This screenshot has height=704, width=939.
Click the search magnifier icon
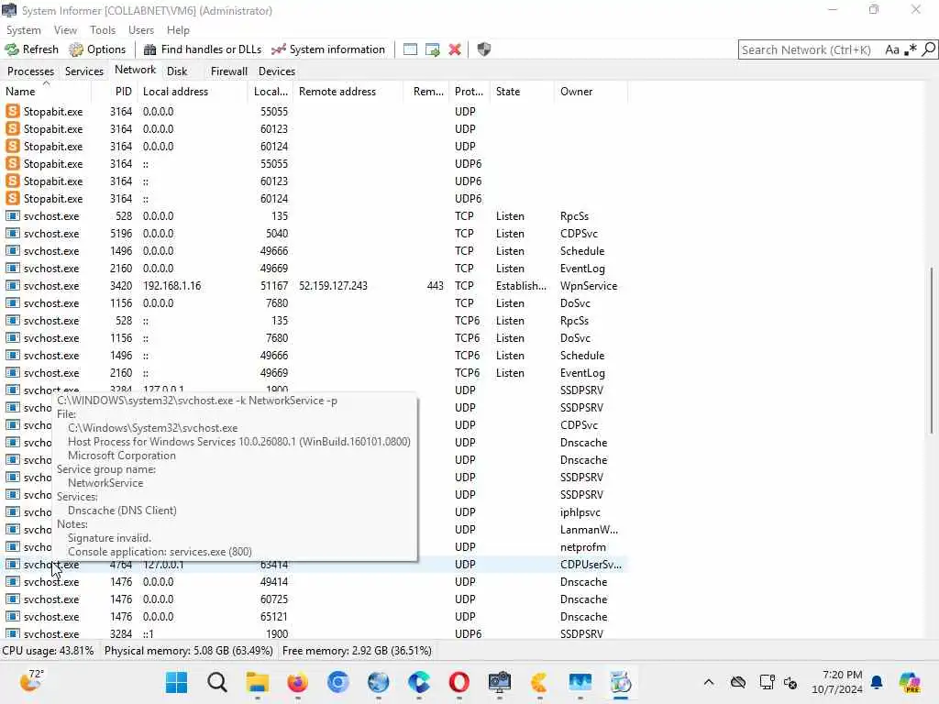coord(928,49)
